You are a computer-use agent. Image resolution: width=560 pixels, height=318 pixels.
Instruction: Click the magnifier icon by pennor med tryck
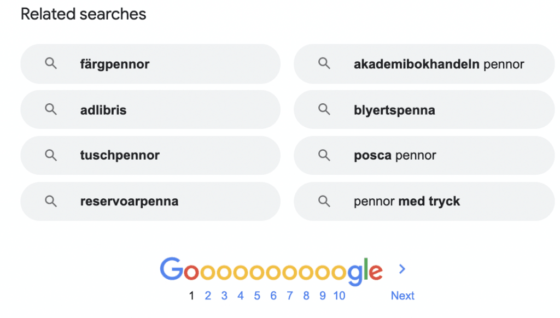coord(324,201)
